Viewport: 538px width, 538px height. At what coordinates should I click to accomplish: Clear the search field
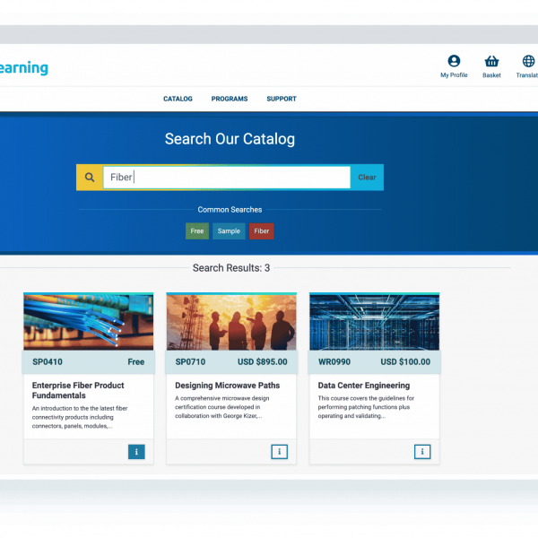(x=367, y=178)
